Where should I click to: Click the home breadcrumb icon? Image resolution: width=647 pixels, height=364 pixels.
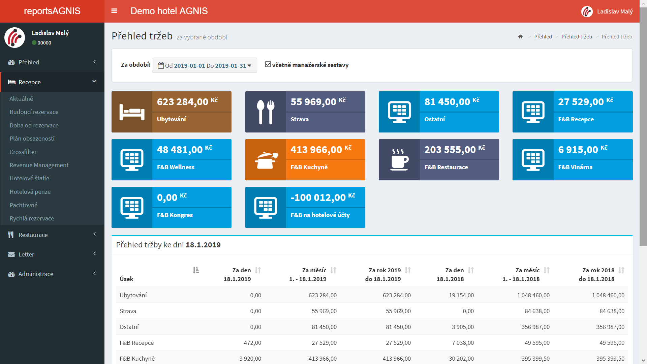click(520, 37)
